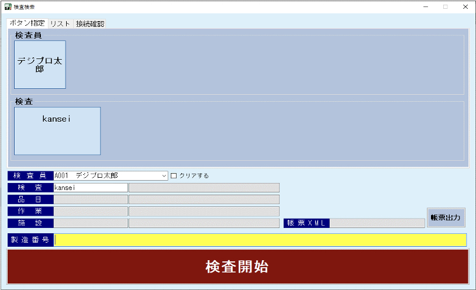Image resolution: width=476 pixels, height=290 pixels.
Task: Focus the yellow 製造番号 input field
Action: pos(260,240)
